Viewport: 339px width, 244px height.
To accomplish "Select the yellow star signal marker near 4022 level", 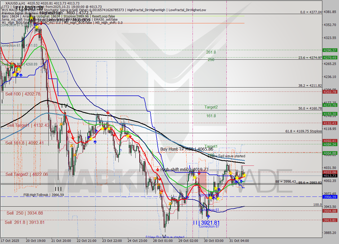I will click(244, 176).
